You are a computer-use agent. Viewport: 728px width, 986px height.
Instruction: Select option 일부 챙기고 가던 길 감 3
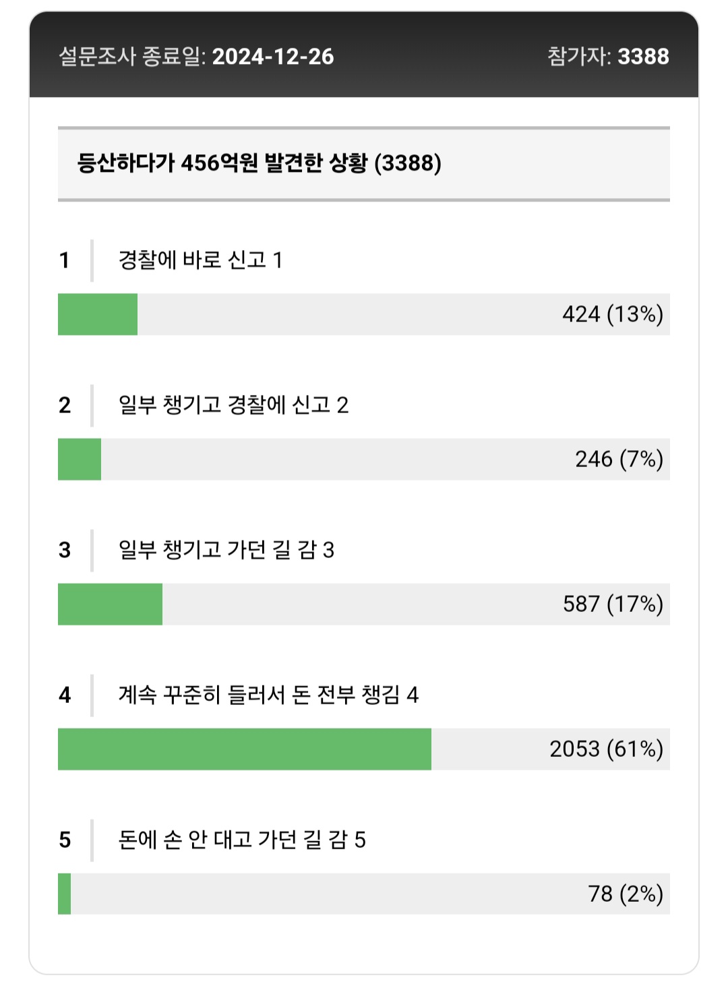[x=226, y=550]
